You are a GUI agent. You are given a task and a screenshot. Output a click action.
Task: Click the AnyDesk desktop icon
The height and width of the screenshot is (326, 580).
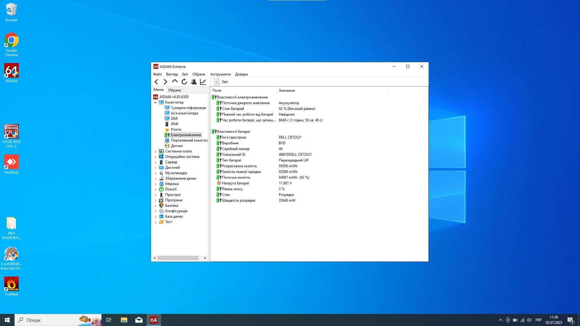click(11, 164)
